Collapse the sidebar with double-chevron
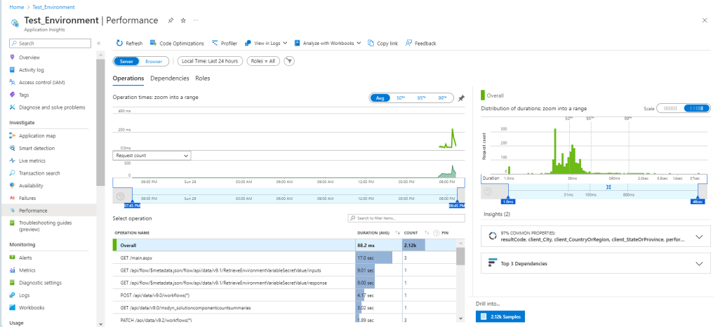Image resolution: width=718 pixels, height=327 pixels. [99, 44]
